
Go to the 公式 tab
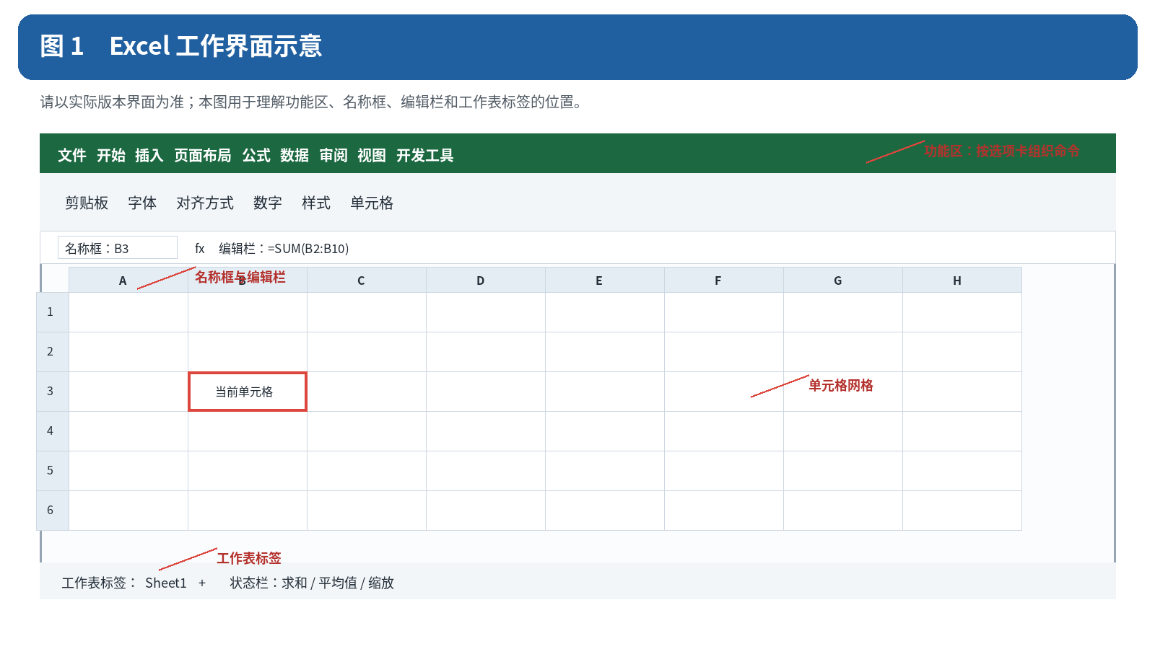point(256,156)
